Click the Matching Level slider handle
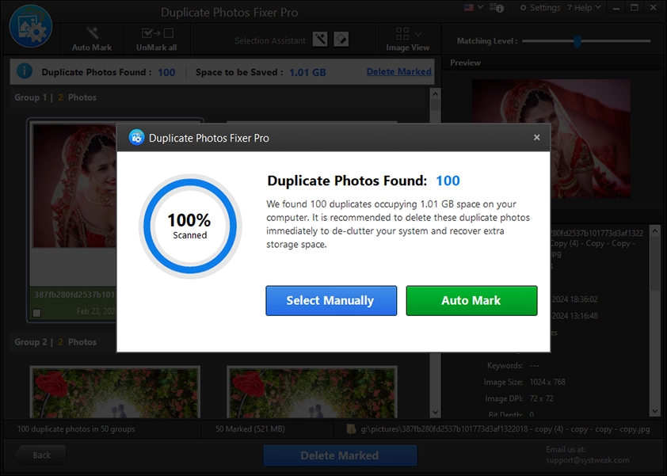The image size is (667, 476). click(577, 41)
